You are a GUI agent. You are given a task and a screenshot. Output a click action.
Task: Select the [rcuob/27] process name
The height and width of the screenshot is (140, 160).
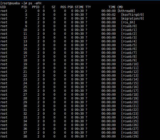click(130, 129)
